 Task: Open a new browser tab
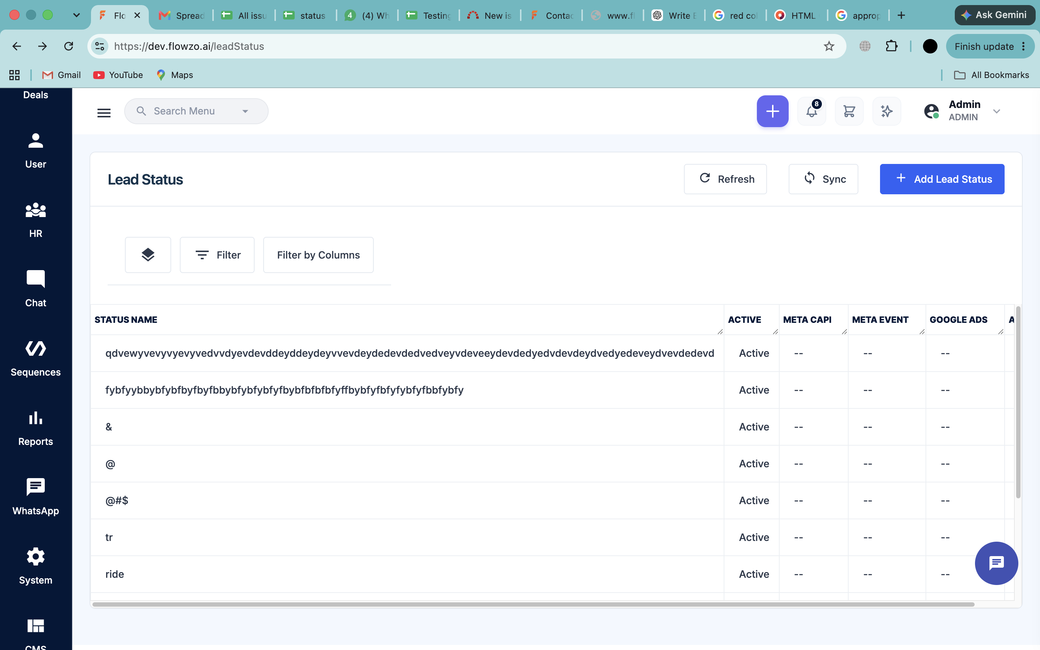coord(901,16)
